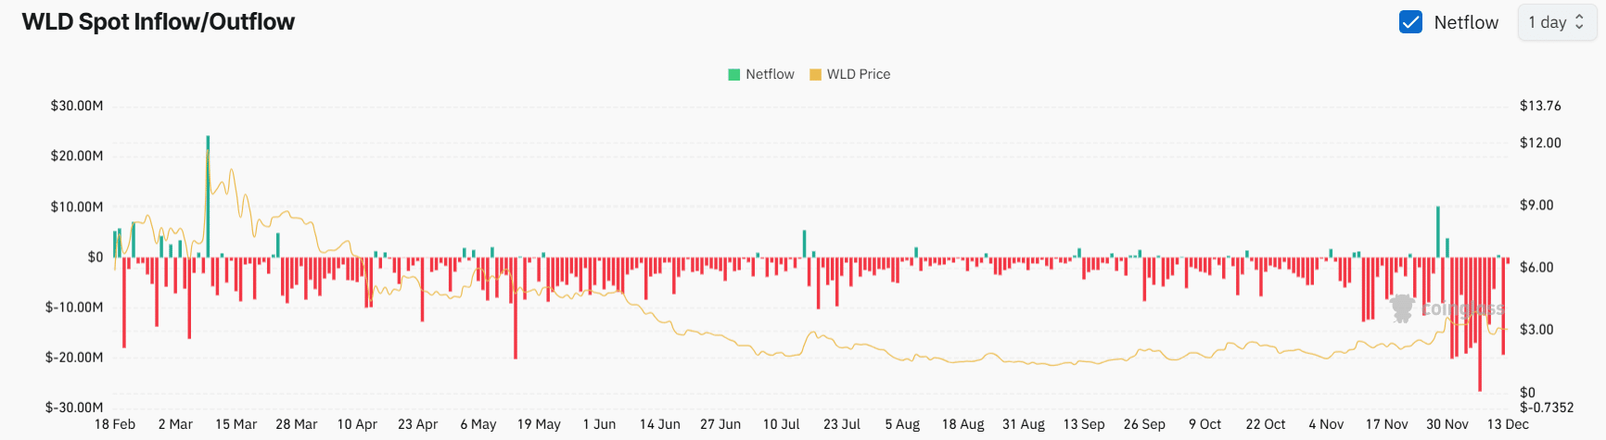Click the Netflow legend label
Image resolution: width=1606 pixels, height=440 pixels.
point(770,74)
